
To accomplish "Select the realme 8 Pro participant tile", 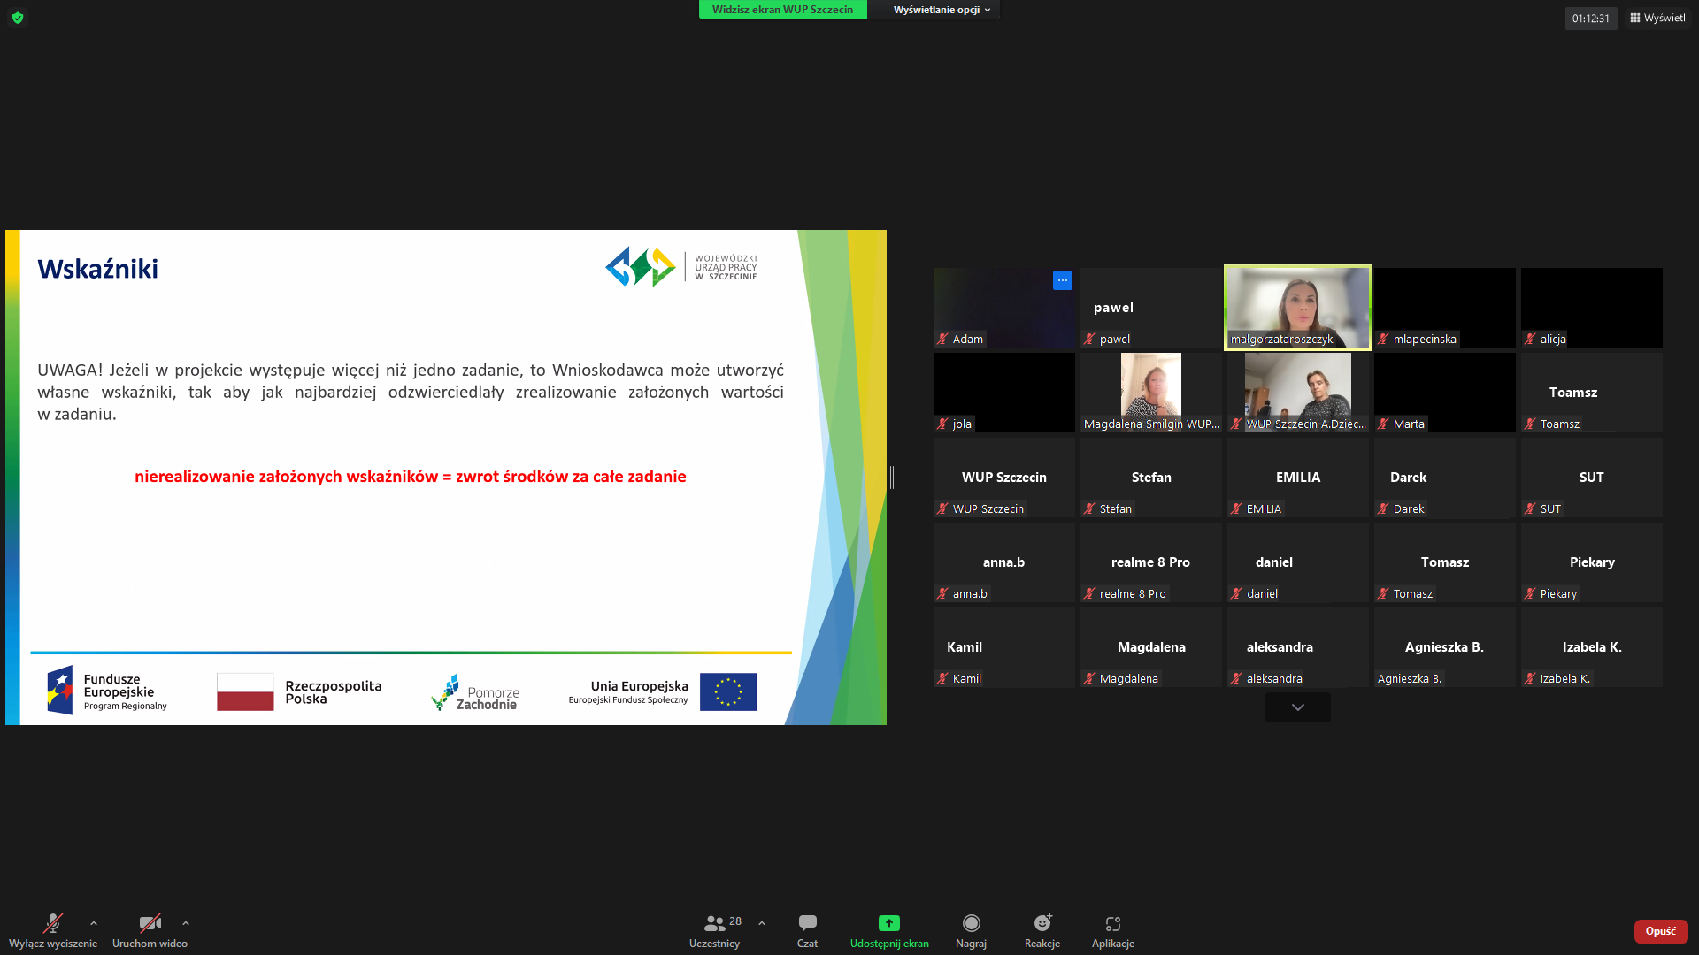I will tap(1151, 562).
